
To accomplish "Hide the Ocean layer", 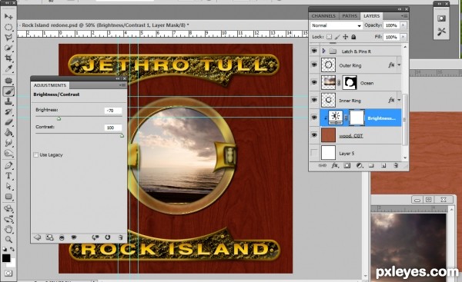I will [x=314, y=82].
